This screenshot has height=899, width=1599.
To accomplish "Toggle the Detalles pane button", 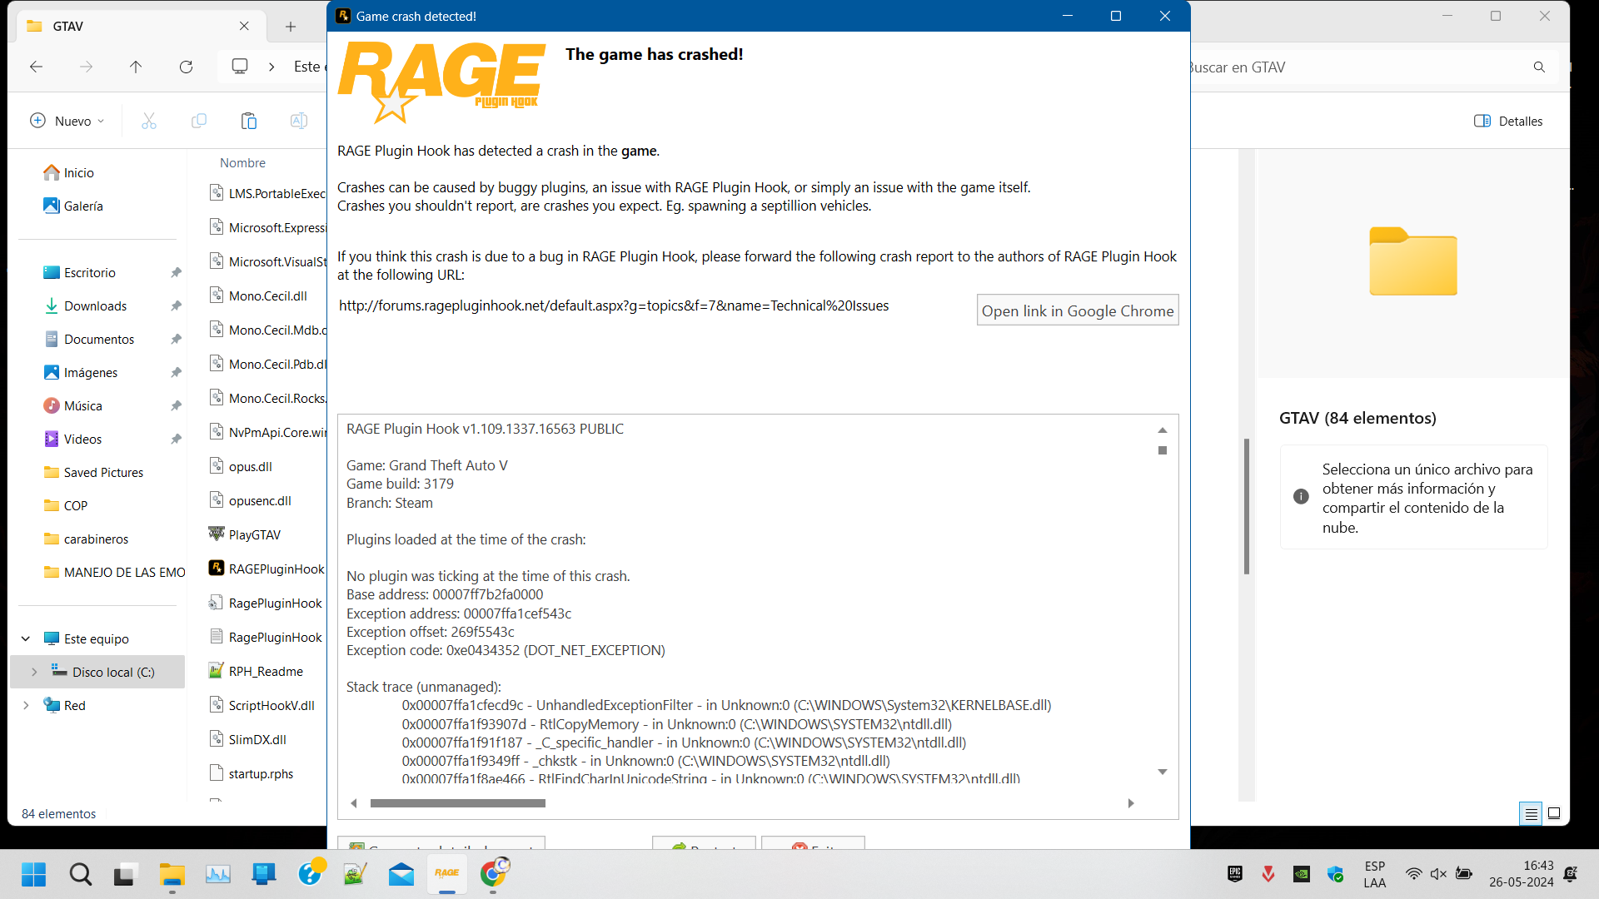I will click(1508, 122).
